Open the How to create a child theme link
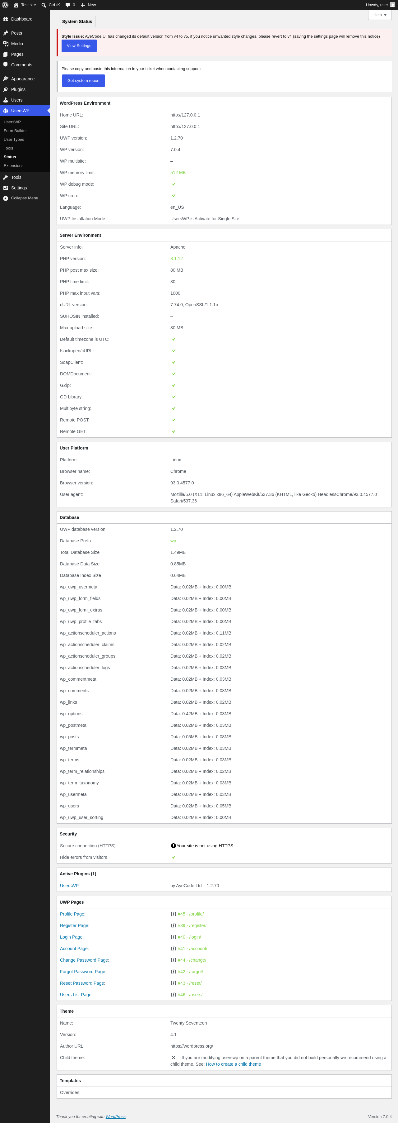Screen dimensions: 398x1123 coord(234,1064)
